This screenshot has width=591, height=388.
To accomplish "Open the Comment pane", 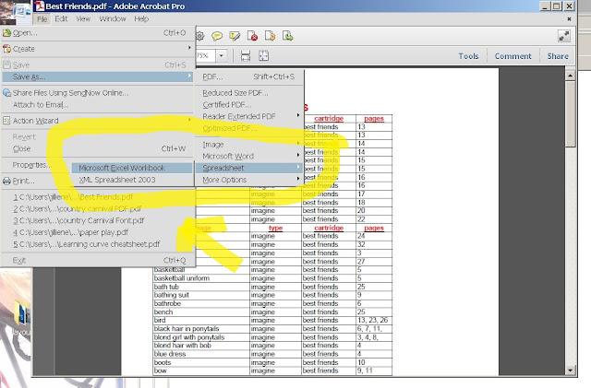I will [x=513, y=56].
